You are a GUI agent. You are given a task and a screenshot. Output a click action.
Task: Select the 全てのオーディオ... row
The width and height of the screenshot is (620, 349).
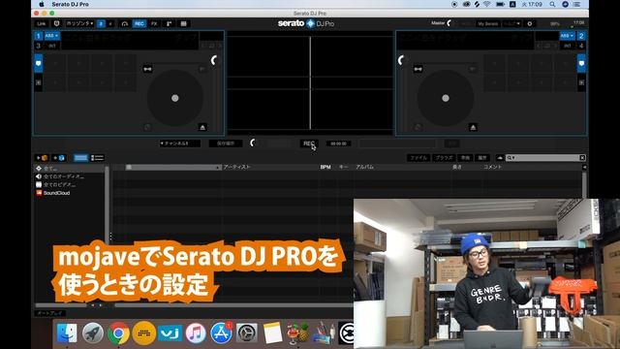70,176
